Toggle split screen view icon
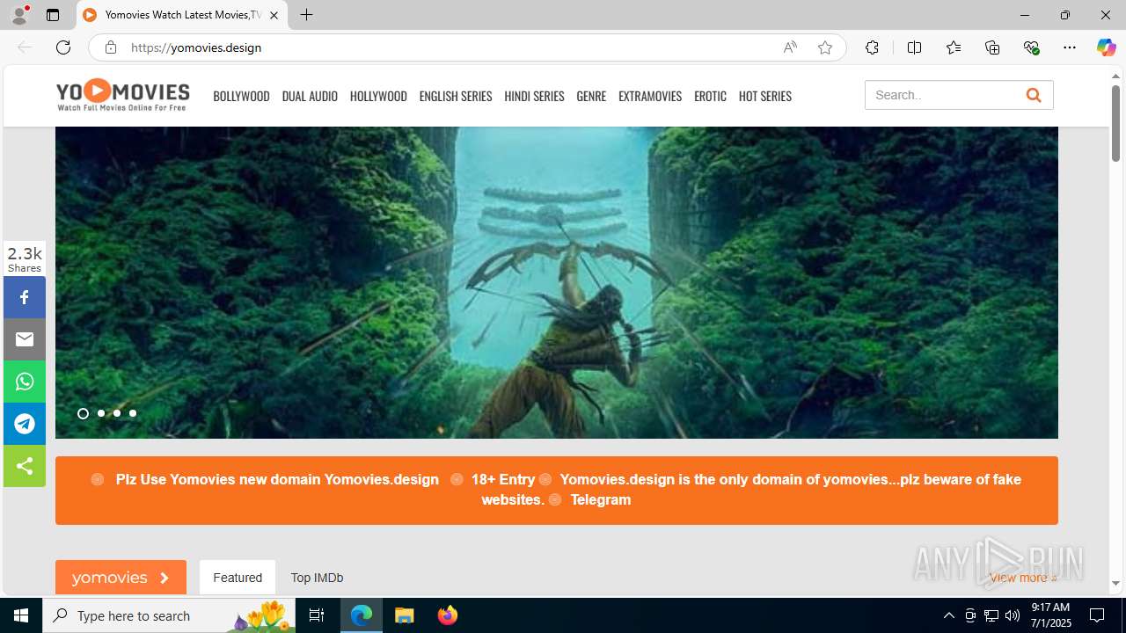Screen dimensions: 1126x633 [x=914, y=47]
